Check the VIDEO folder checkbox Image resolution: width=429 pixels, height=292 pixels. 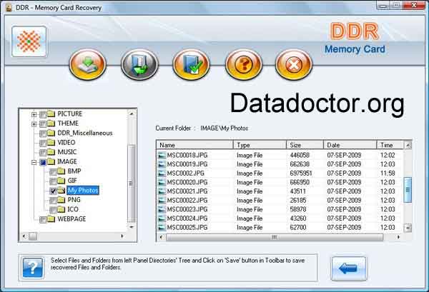coord(43,143)
